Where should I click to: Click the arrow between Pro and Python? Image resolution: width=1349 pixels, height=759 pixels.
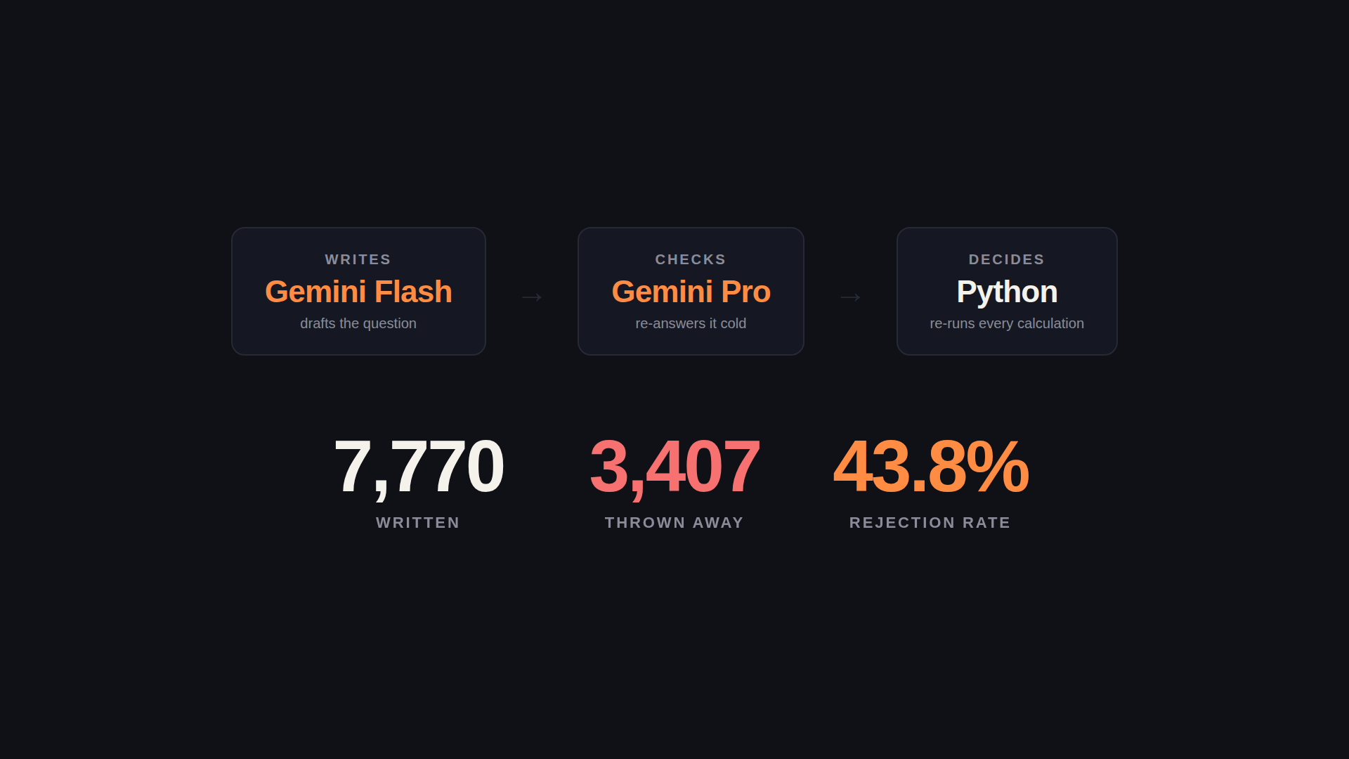pos(850,297)
